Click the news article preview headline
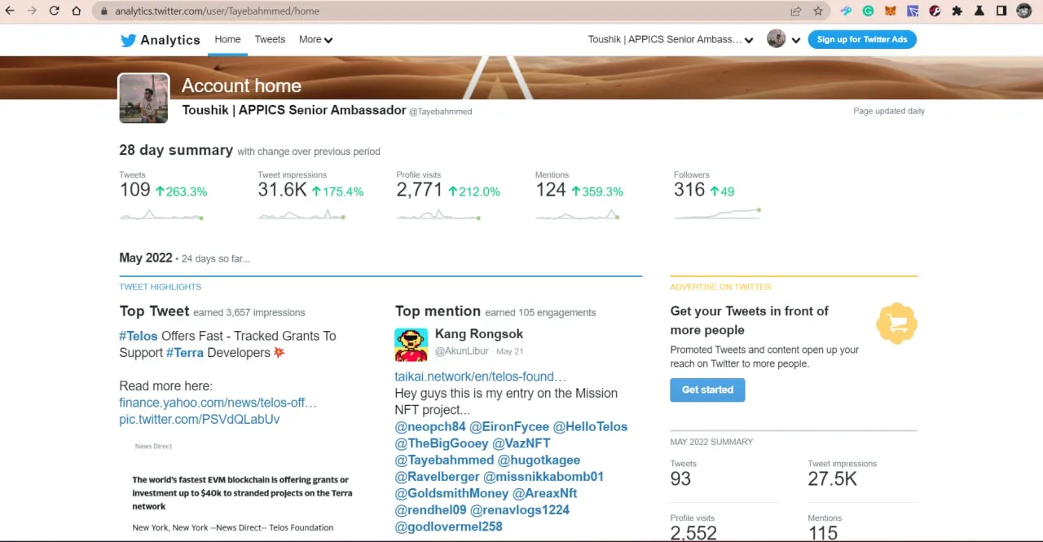Viewport: 1043px width, 542px height. pyautogui.click(x=243, y=493)
